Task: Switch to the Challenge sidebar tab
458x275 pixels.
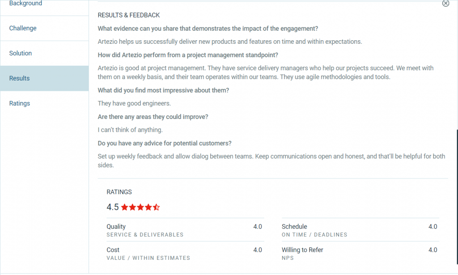Action: (x=23, y=28)
